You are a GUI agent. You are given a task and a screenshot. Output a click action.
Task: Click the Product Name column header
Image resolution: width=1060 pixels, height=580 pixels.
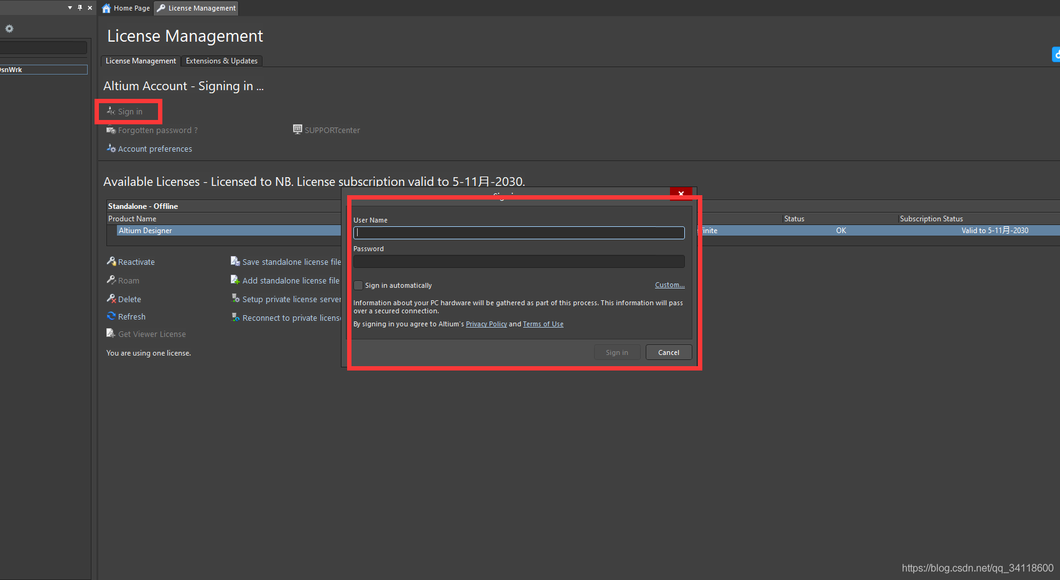pyautogui.click(x=132, y=219)
